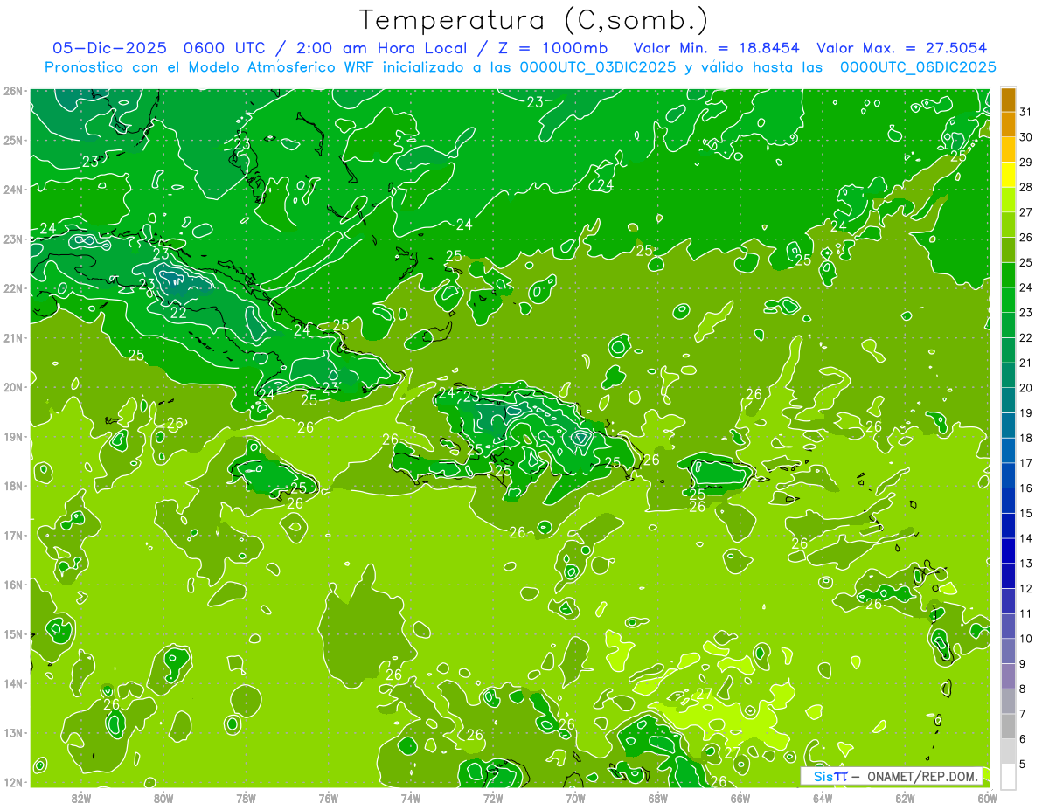The height and width of the screenshot is (810, 1049).
Task: Click the colorbar value label "18"
Action: (1026, 438)
